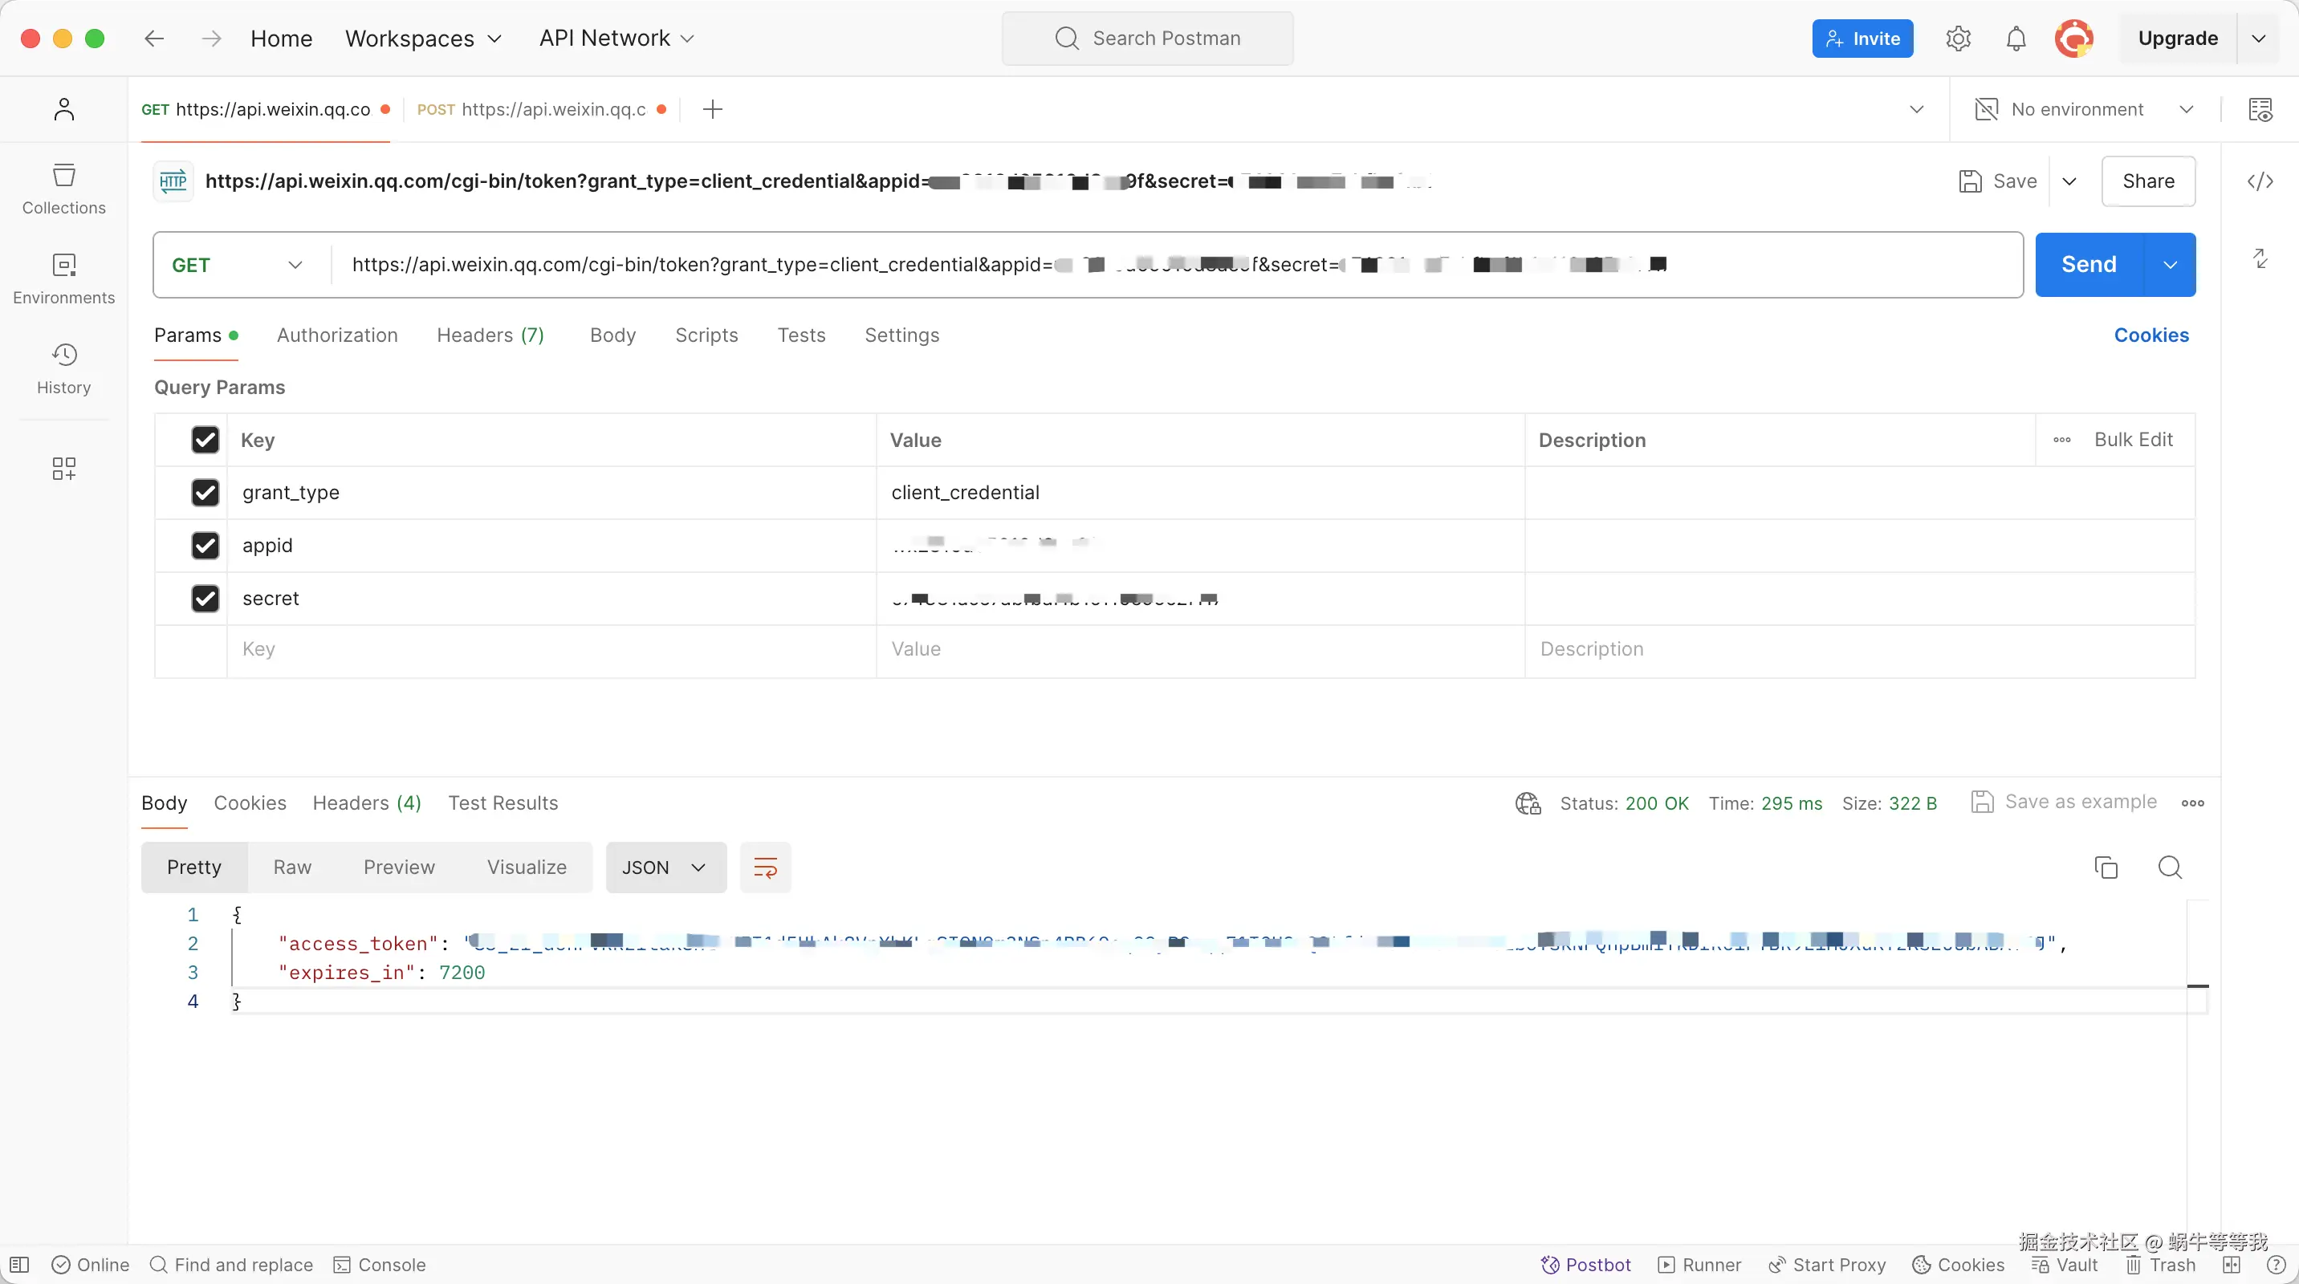The image size is (2299, 1284).
Task: Click the blue Send button
Action: [x=2089, y=265]
